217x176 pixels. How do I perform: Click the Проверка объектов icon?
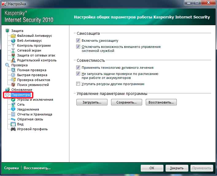click(x=13, y=80)
